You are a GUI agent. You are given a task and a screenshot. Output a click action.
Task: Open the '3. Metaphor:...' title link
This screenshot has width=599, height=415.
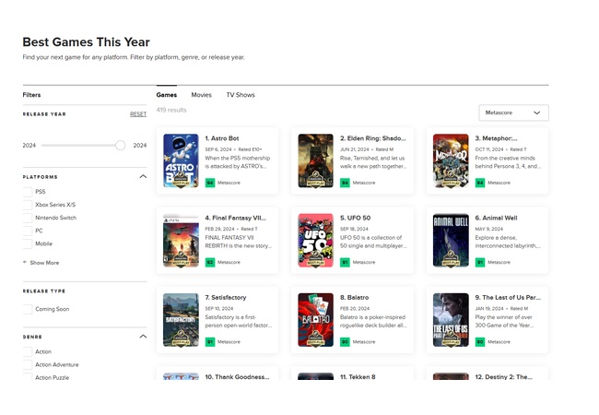496,138
